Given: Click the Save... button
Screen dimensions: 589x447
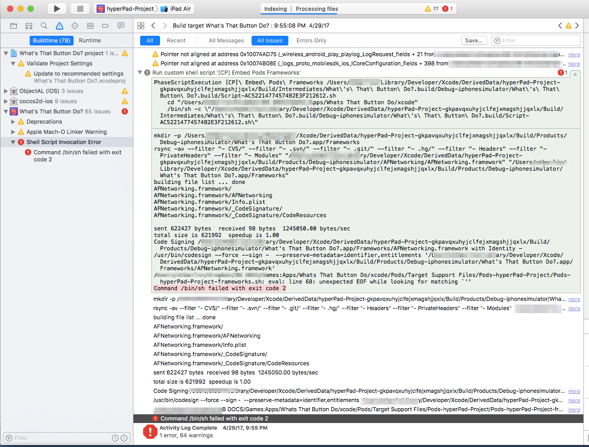Looking at the screenshot, I should [474, 40].
